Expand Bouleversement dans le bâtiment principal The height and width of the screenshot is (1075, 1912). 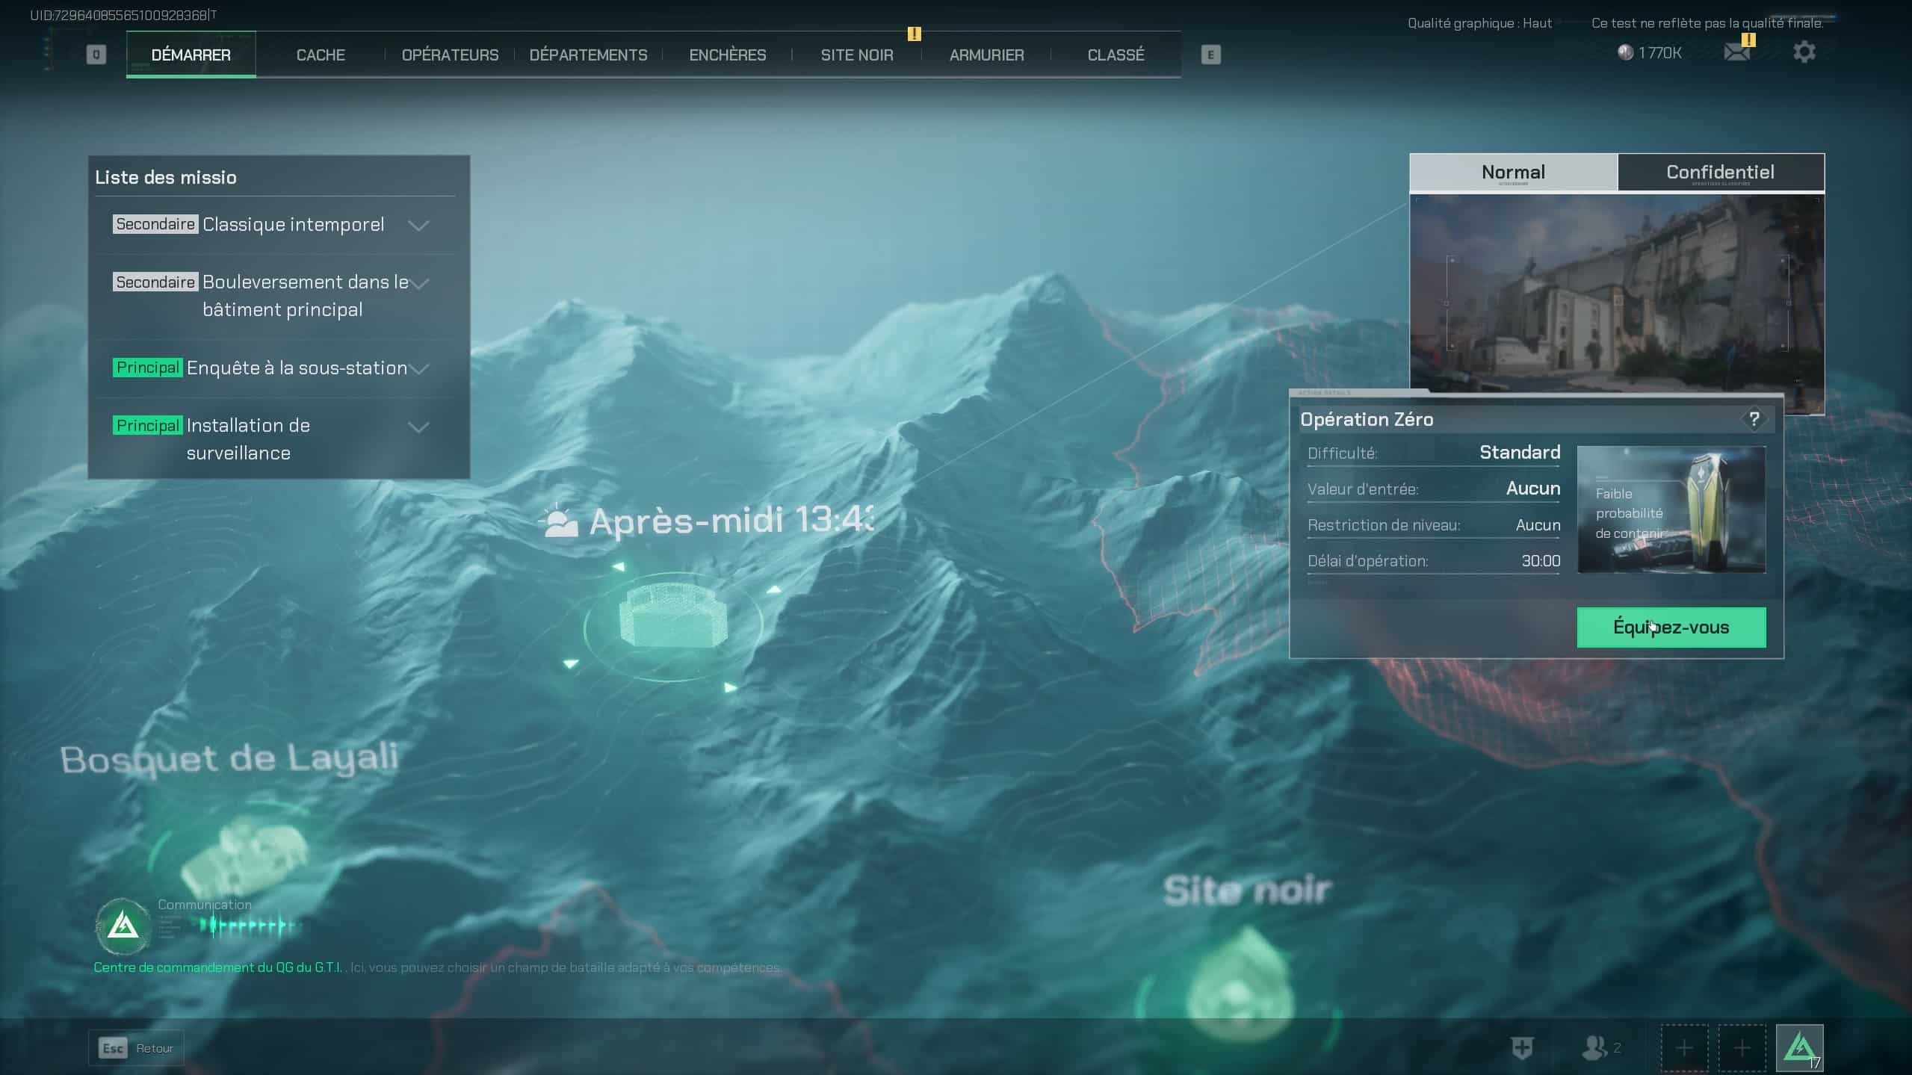pyautogui.click(x=421, y=282)
